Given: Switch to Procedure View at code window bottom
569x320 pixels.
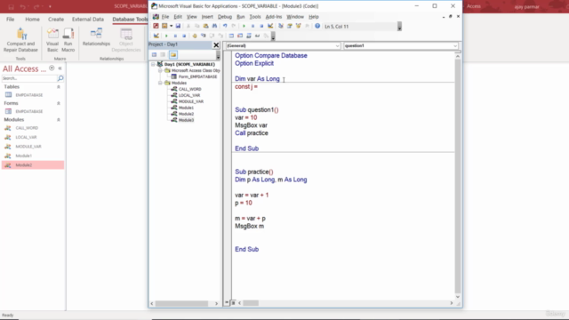Looking at the screenshot, I should (227, 302).
